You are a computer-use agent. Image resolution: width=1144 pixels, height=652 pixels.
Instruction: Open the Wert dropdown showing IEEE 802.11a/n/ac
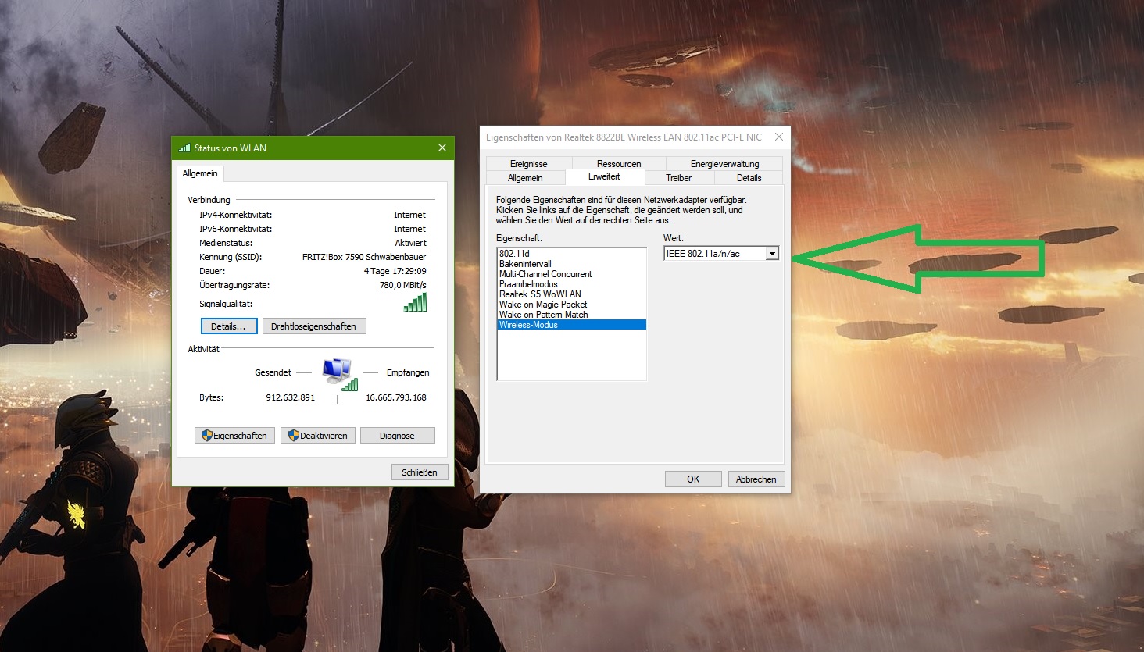coord(721,253)
